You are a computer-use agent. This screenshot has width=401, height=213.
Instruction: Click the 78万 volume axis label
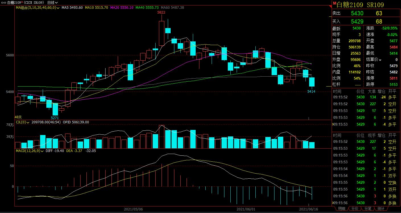(10, 125)
